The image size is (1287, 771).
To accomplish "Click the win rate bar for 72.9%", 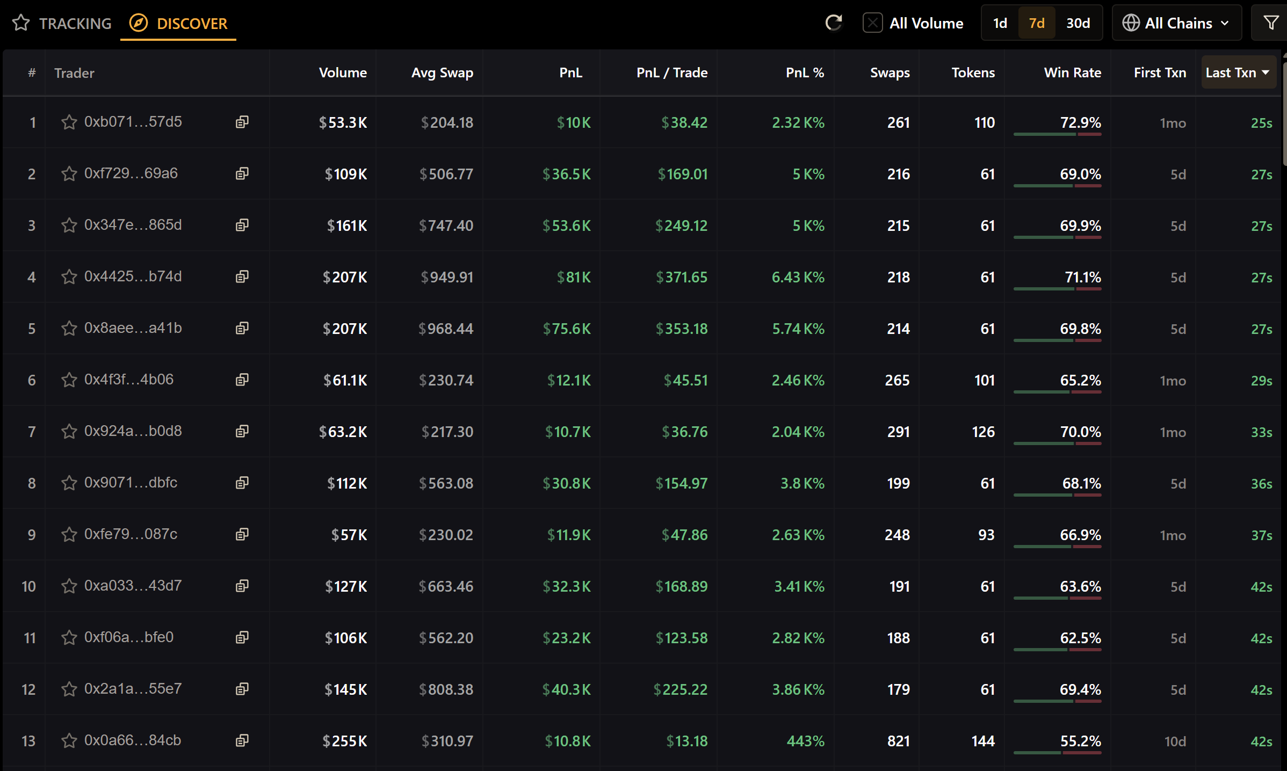I will [x=1057, y=134].
